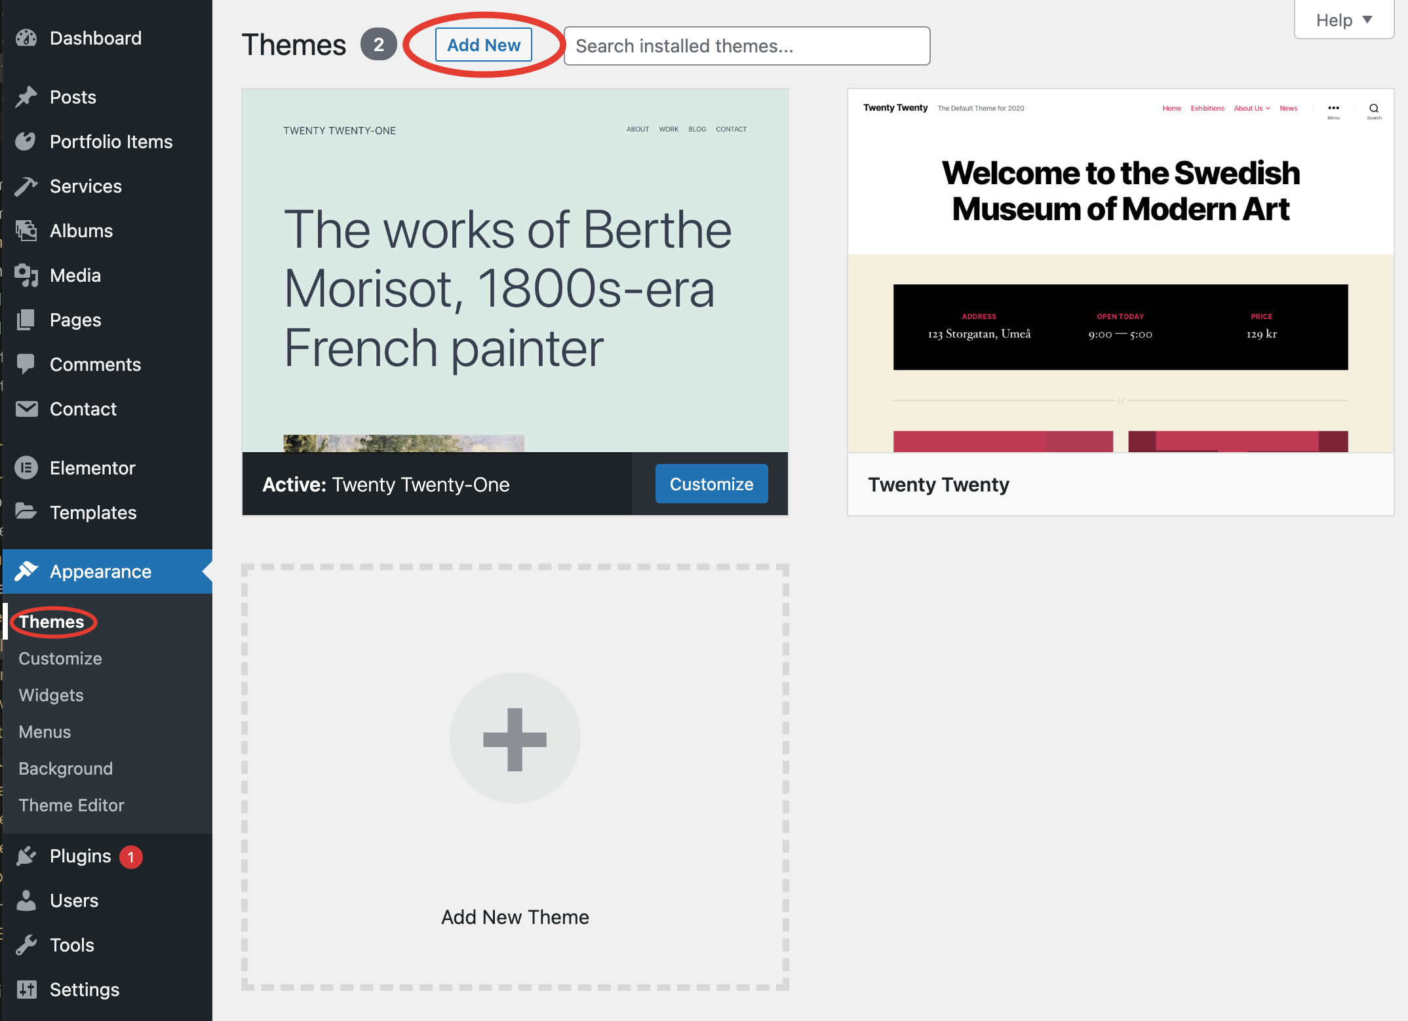Click the Posts pushpin icon
The height and width of the screenshot is (1021, 1408).
point(26,97)
